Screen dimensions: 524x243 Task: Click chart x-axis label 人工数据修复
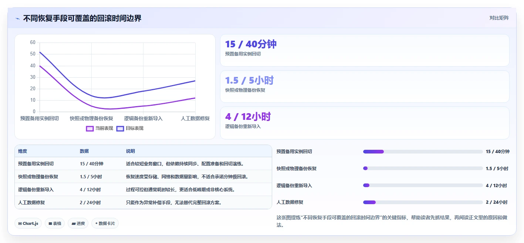point(195,118)
